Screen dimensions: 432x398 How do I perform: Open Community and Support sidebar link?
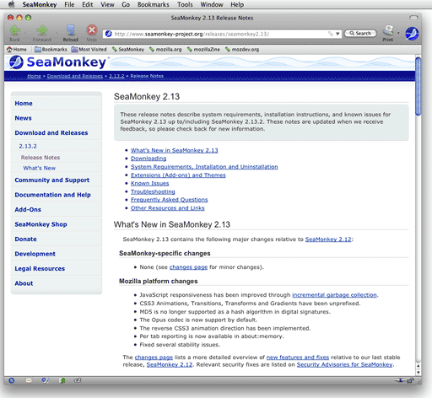[52, 180]
